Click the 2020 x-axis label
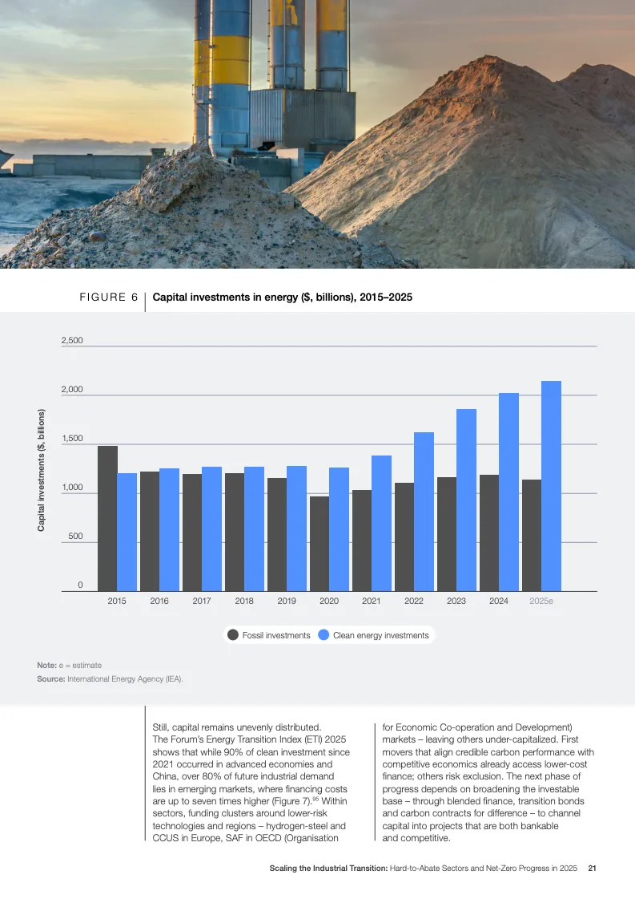 pyautogui.click(x=328, y=601)
